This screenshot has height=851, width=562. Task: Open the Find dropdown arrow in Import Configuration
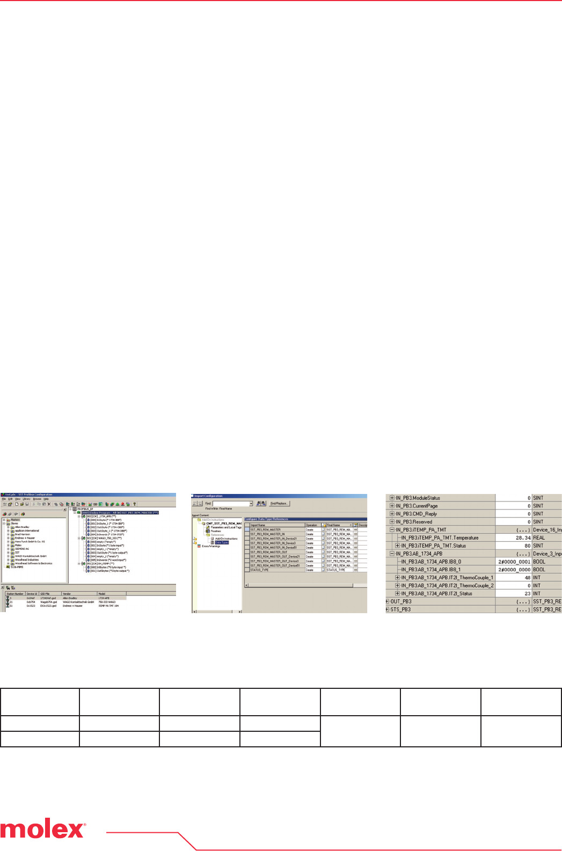(x=251, y=504)
